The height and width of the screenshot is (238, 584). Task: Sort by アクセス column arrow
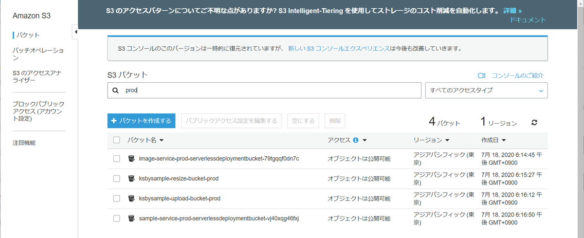(365, 140)
